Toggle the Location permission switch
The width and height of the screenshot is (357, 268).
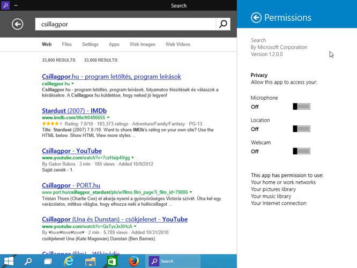pyautogui.click(x=301, y=129)
